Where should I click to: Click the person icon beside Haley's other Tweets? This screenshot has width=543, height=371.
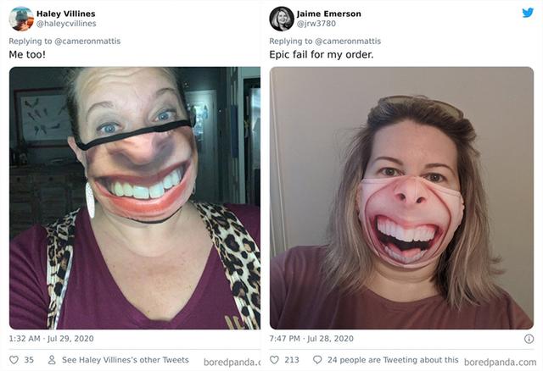(51, 360)
